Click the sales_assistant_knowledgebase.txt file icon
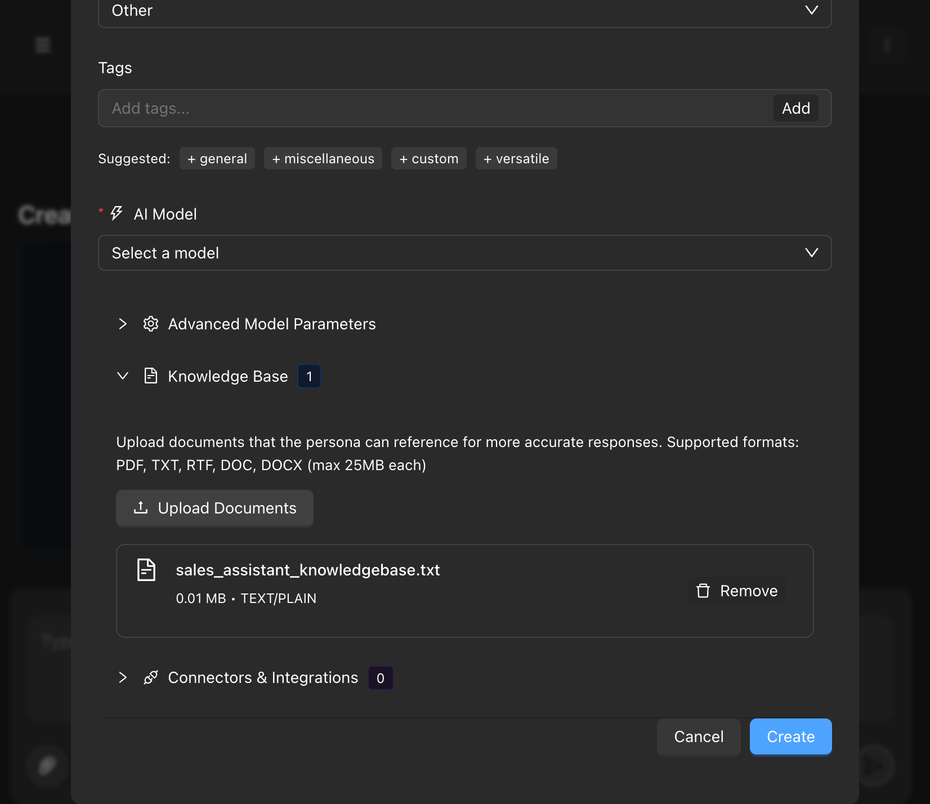This screenshot has width=930, height=804. click(146, 570)
